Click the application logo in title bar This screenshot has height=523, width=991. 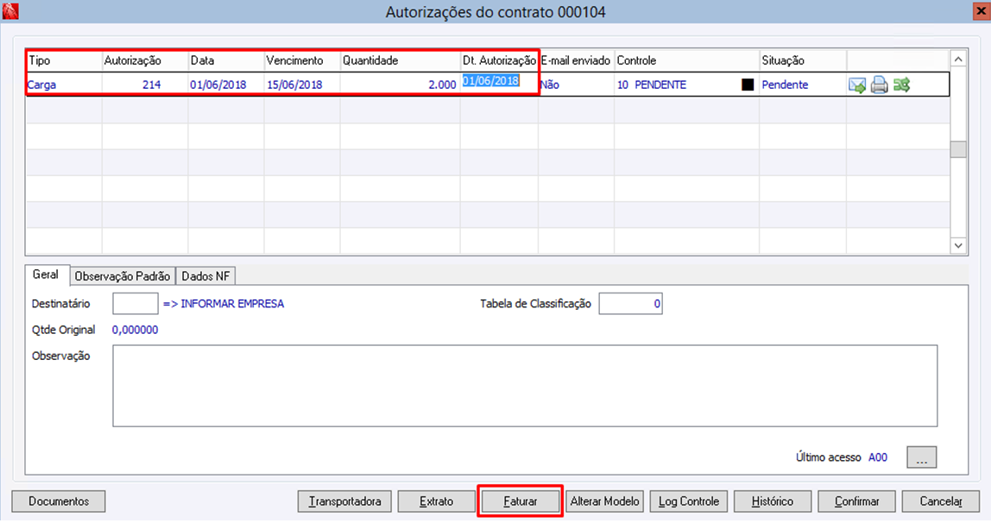click(10, 10)
